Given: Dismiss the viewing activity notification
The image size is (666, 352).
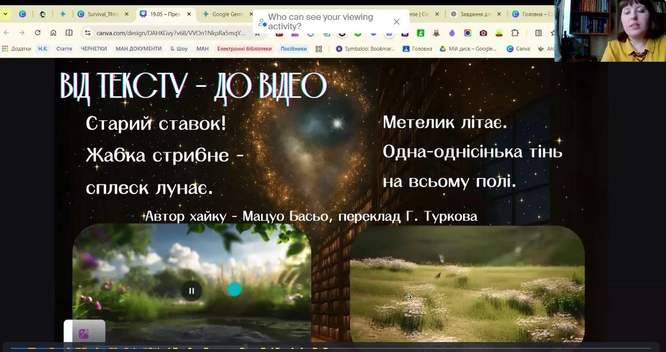Looking at the screenshot, I should pyautogui.click(x=397, y=21).
